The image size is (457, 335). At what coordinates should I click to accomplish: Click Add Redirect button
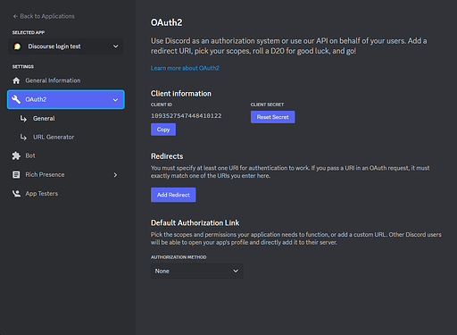(173, 195)
